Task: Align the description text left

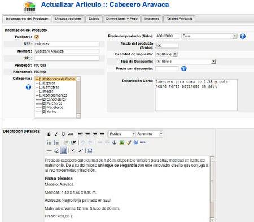Action: point(80,134)
